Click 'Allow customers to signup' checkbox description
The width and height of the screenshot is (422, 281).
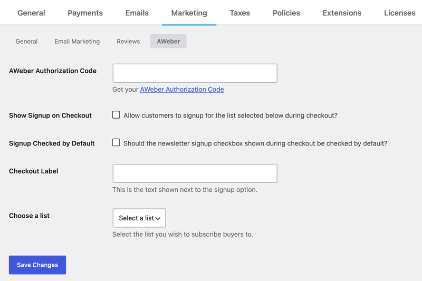(x=231, y=115)
